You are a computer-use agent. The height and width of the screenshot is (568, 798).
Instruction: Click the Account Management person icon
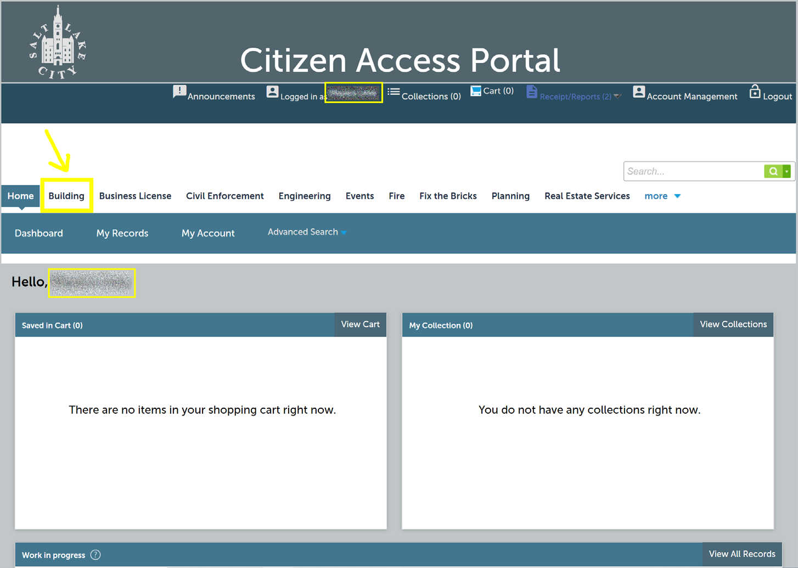tap(639, 92)
